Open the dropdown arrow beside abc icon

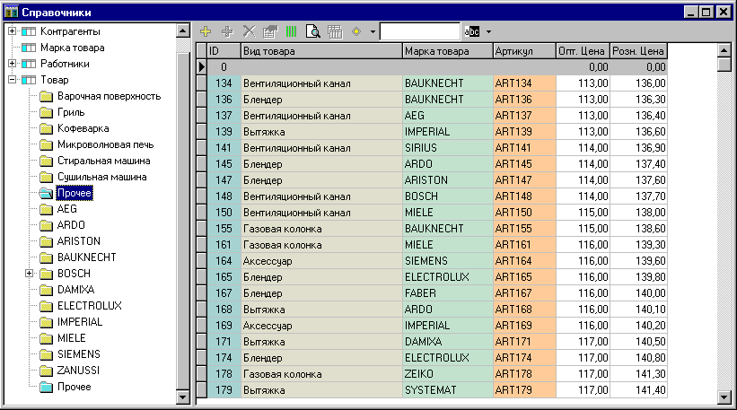(489, 32)
